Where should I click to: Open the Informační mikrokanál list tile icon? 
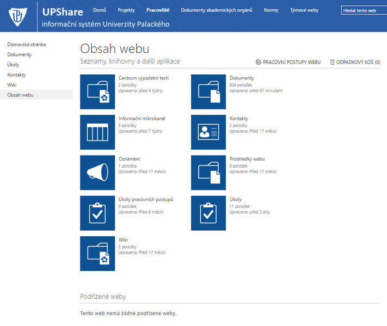(97, 132)
